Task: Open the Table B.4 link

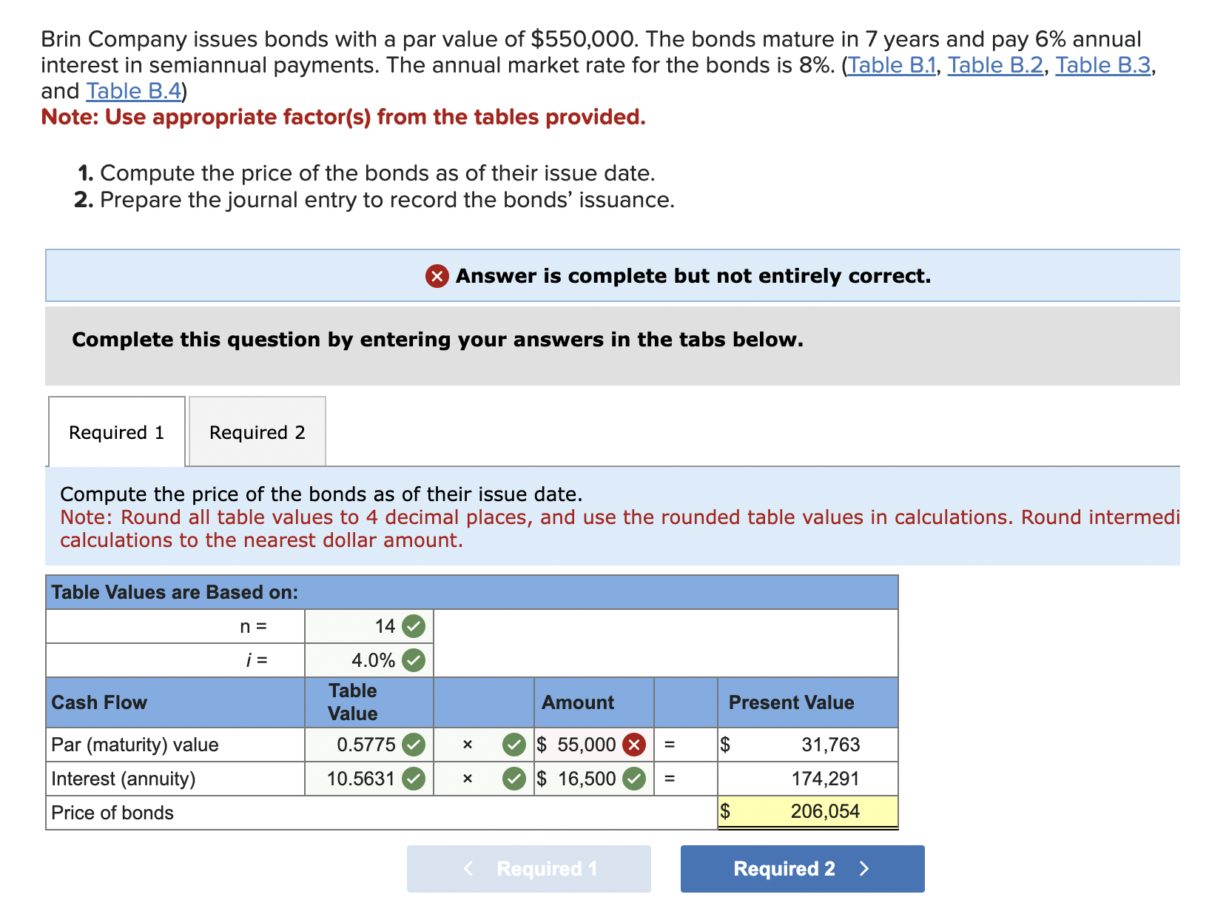Action: click(x=134, y=91)
